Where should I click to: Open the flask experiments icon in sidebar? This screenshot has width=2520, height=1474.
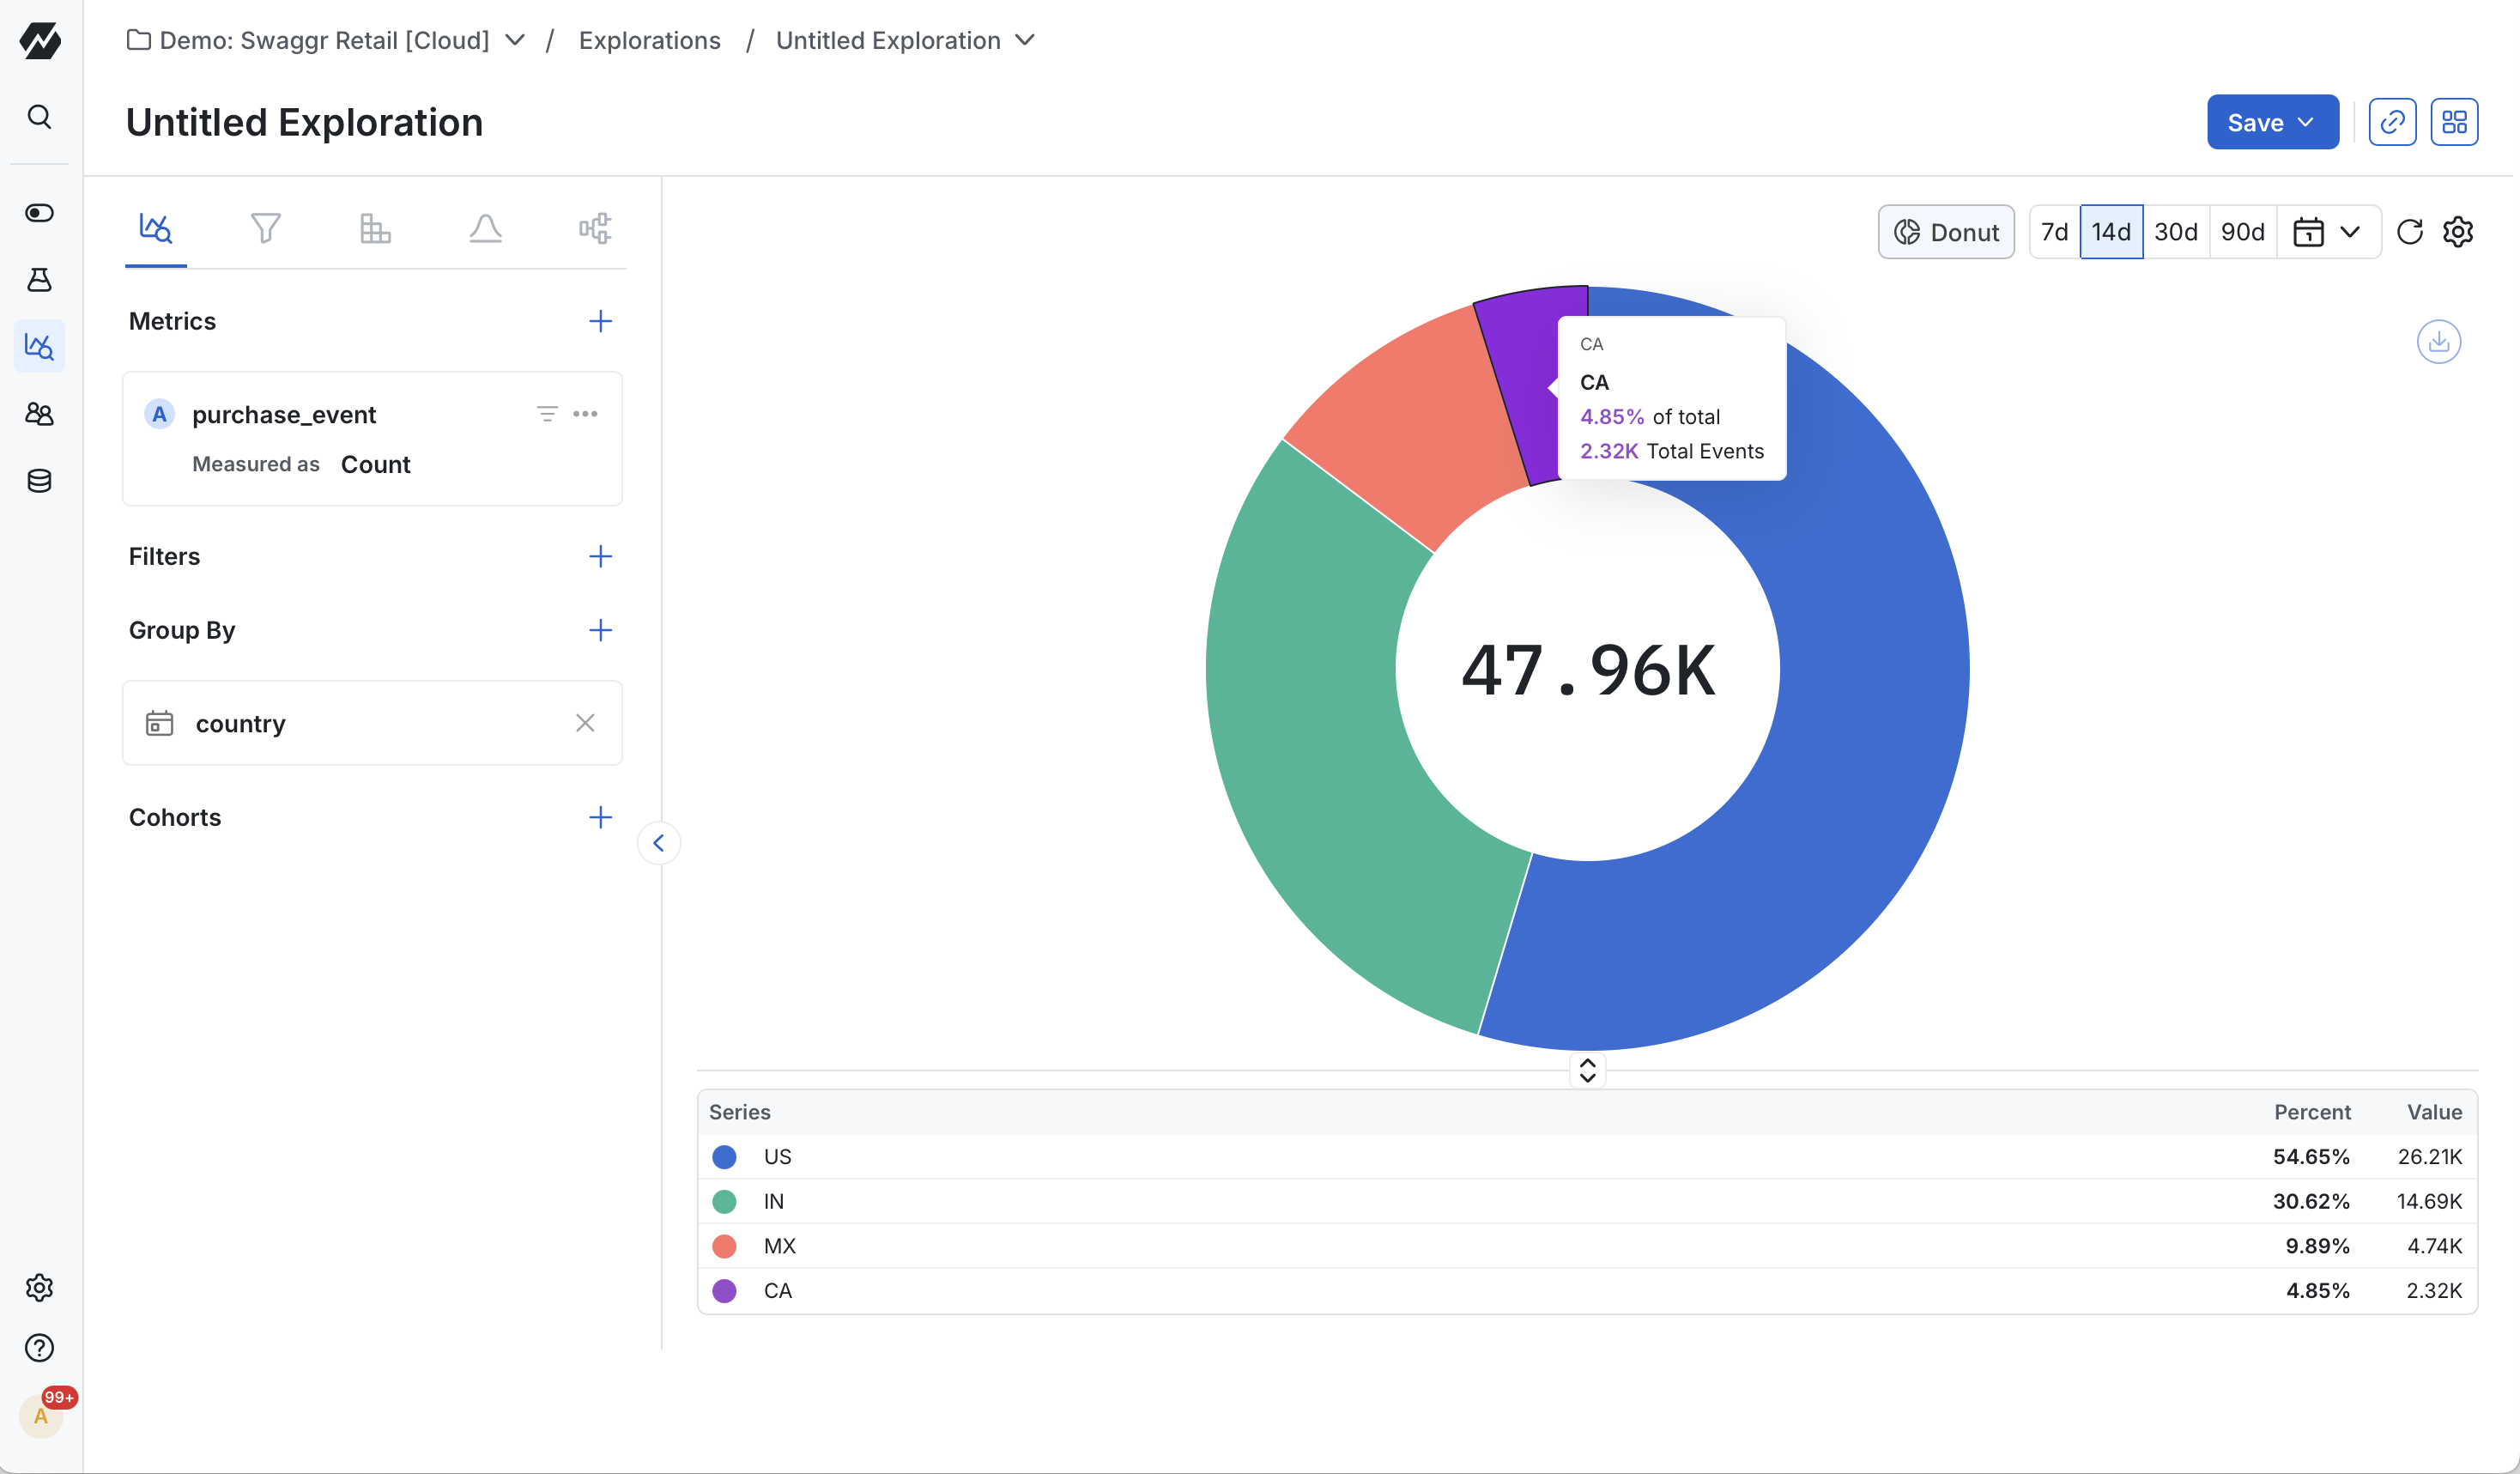click(x=39, y=280)
